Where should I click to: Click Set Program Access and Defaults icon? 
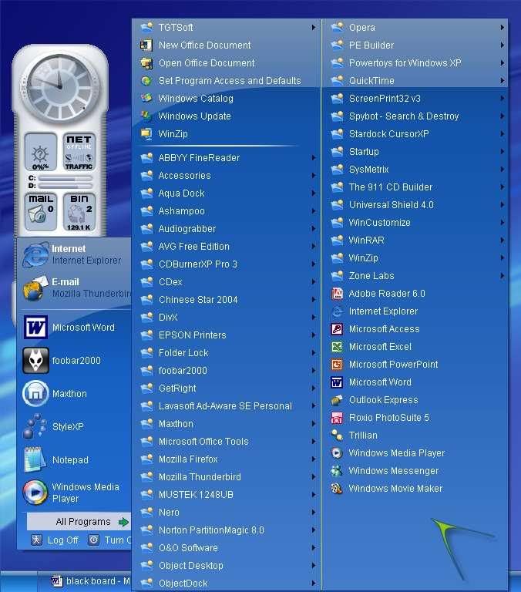click(146, 80)
